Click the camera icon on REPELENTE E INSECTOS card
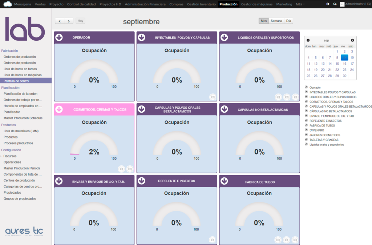 click(212, 240)
